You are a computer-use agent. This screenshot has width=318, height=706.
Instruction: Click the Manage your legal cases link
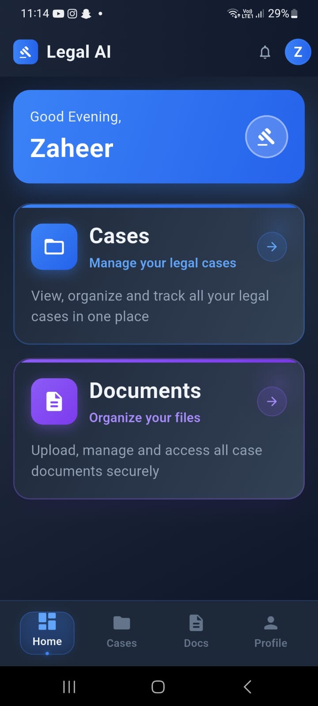(x=163, y=263)
